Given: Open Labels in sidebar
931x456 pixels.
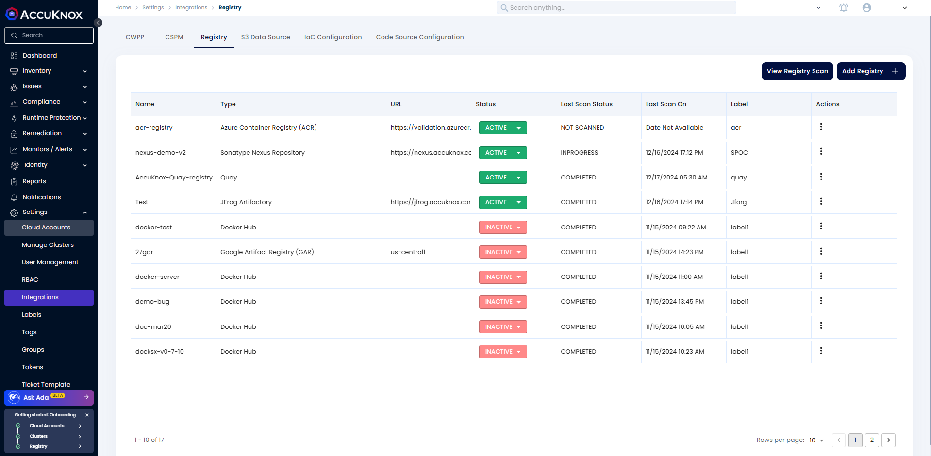Looking at the screenshot, I should click(x=49, y=315).
